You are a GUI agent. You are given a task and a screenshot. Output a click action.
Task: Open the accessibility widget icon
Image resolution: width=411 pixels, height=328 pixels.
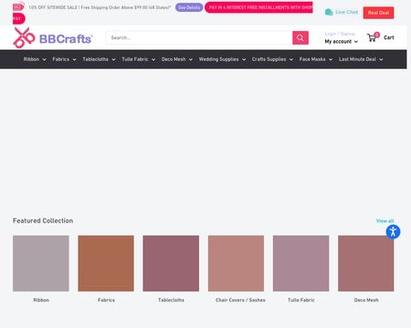(393, 232)
